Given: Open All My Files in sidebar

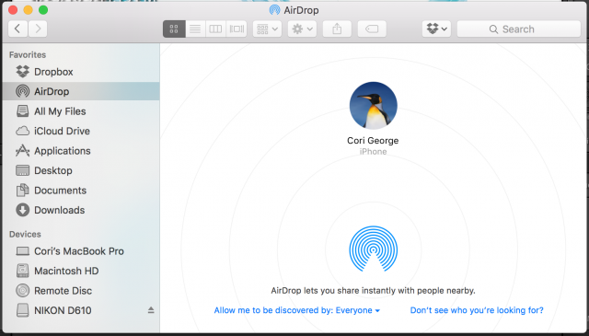Looking at the screenshot, I should 81,111.
